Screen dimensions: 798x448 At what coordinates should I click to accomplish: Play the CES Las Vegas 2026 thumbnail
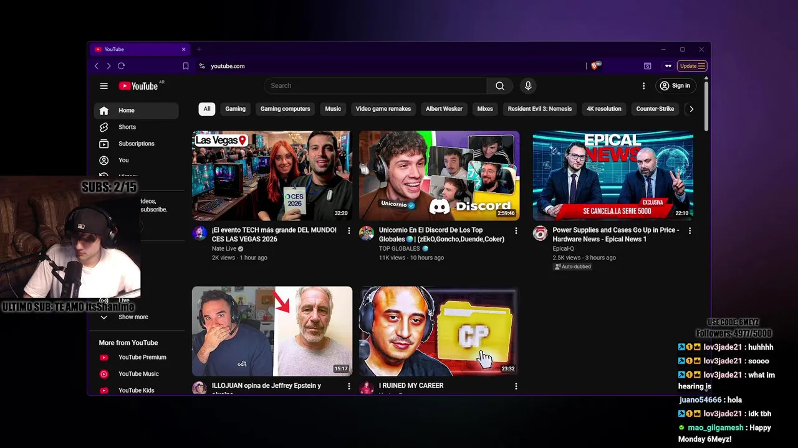click(272, 175)
